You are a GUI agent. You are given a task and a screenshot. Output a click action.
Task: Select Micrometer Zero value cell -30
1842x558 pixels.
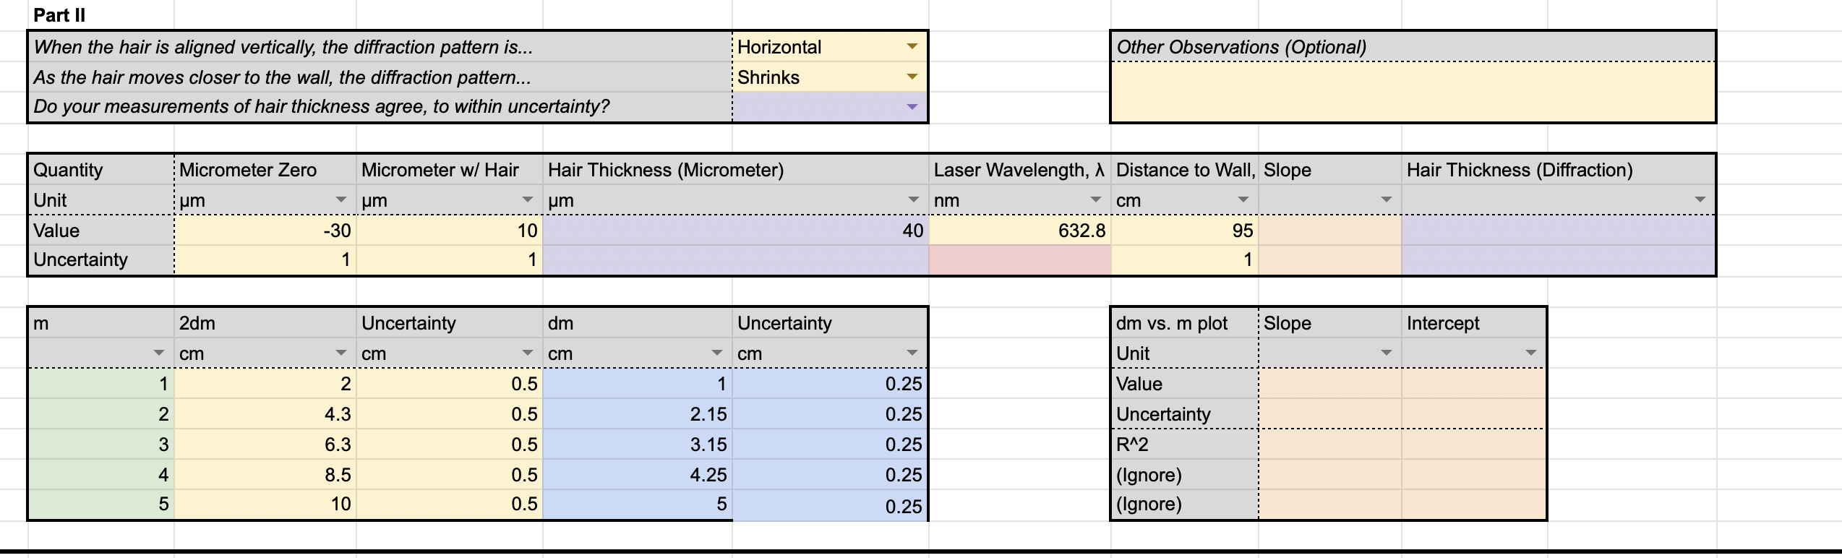click(265, 231)
